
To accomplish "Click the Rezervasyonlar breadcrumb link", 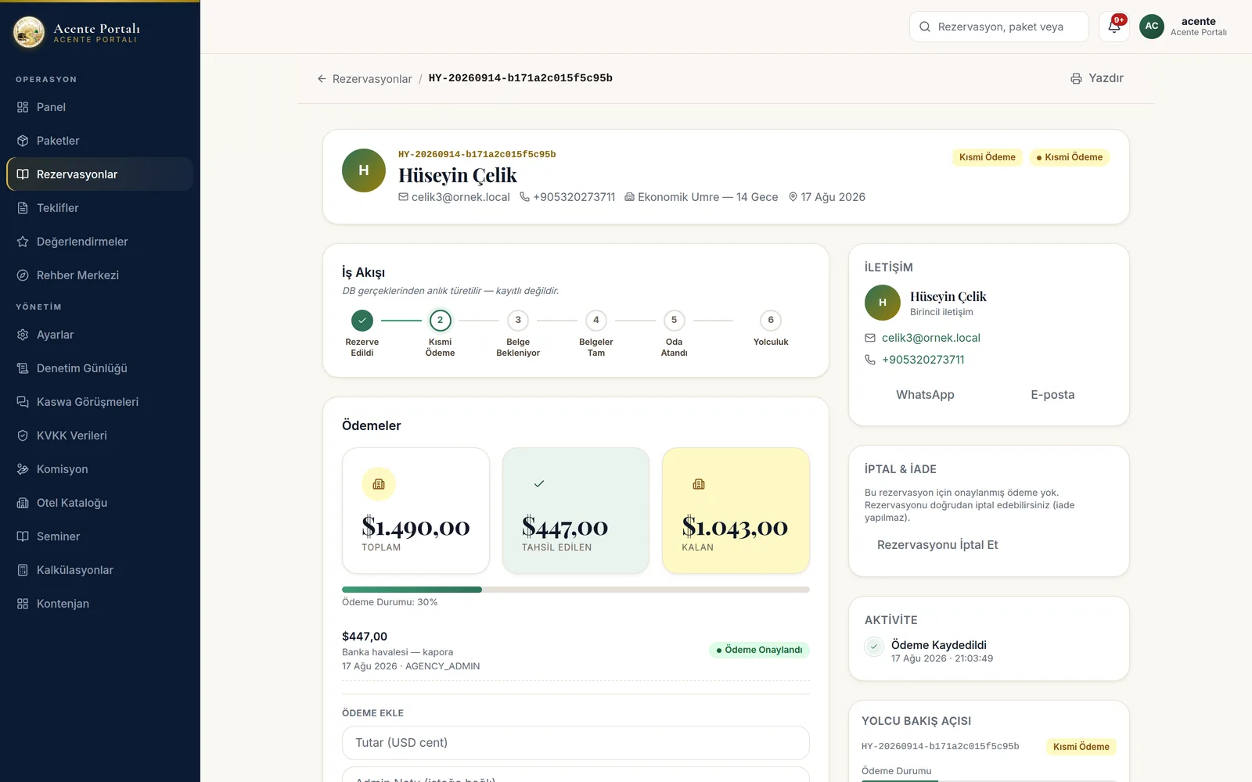I will coord(372,79).
